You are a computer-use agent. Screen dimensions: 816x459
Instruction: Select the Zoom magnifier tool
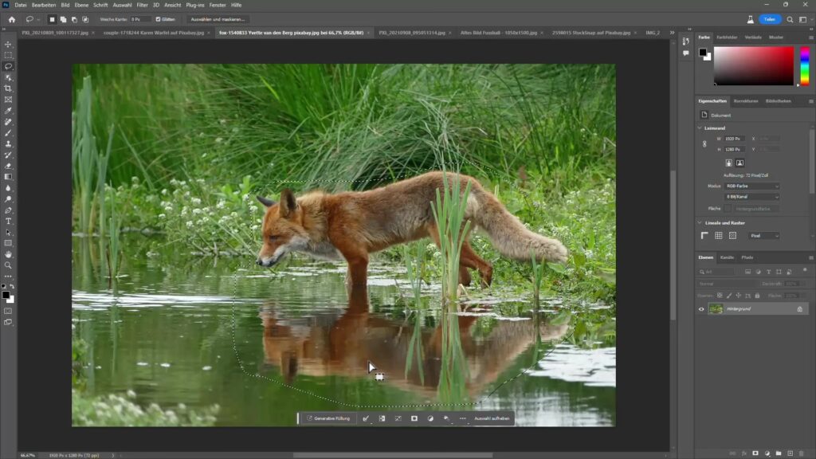(x=8, y=265)
